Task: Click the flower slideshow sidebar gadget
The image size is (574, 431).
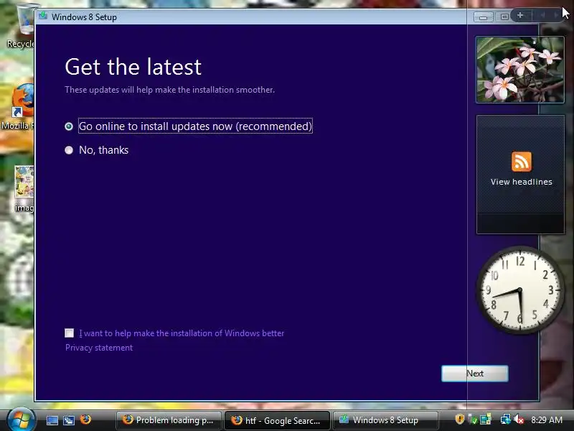Action: coord(519,70)
